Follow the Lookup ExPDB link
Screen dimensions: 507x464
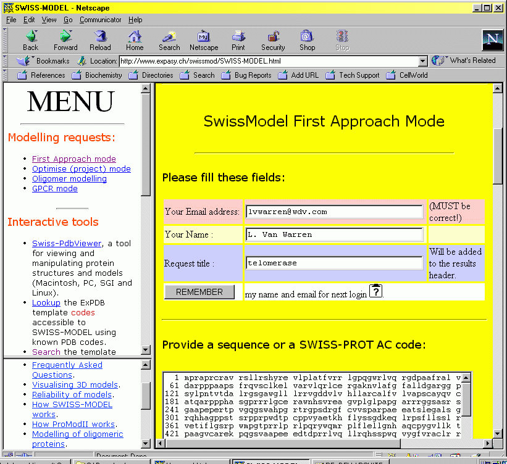click(46, 303)
